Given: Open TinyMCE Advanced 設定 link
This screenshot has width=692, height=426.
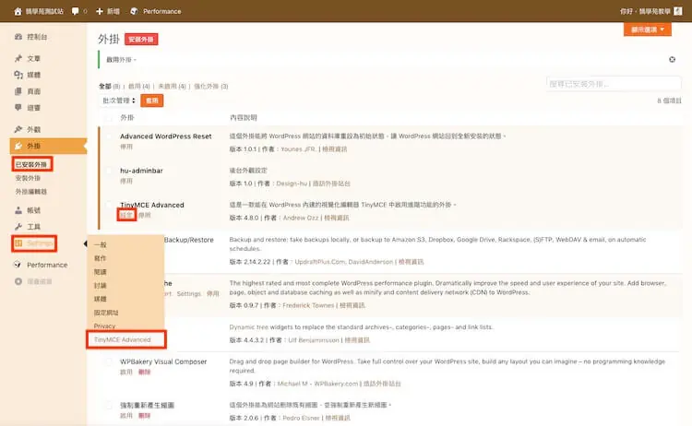Looking at the screenshot, I should (x=126, y=215).
